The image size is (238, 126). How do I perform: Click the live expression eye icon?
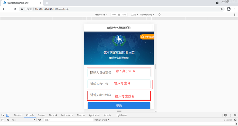[40, 120]
